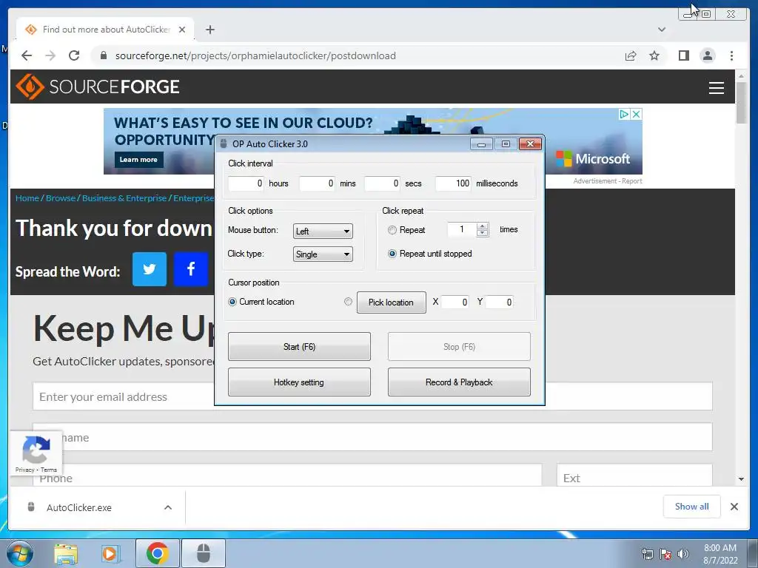The width and height of the screenshot is (758, 568).
Task: Click the scrollbar down arrow
Action: pyautogui.click(x=741, y=479)
